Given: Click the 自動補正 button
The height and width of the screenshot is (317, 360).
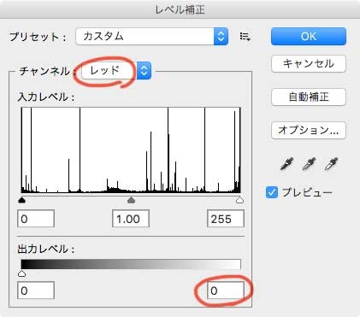Looking at the screenshot, I should pos(309,97).
